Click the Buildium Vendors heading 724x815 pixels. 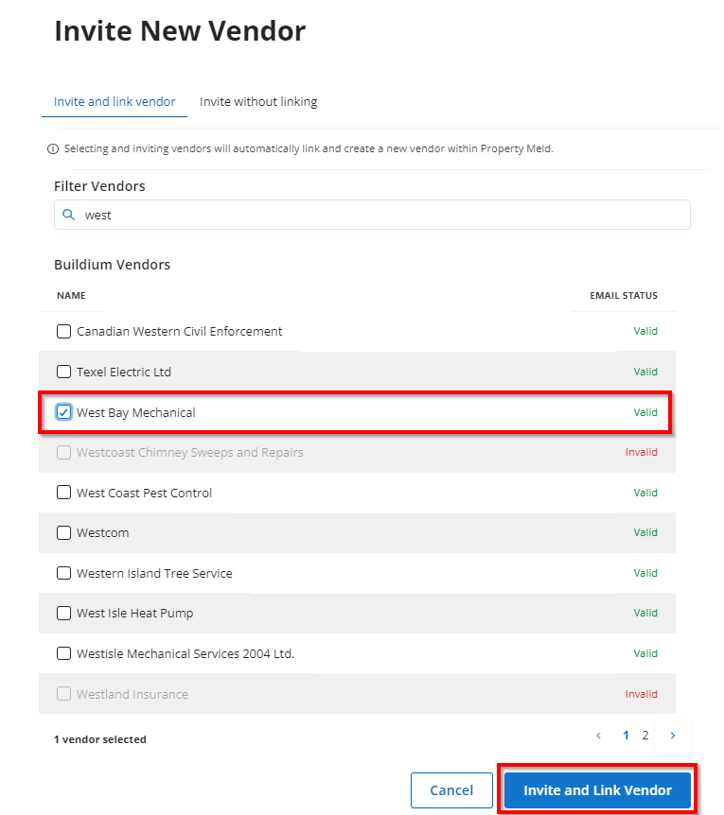[x=113, y=265]
